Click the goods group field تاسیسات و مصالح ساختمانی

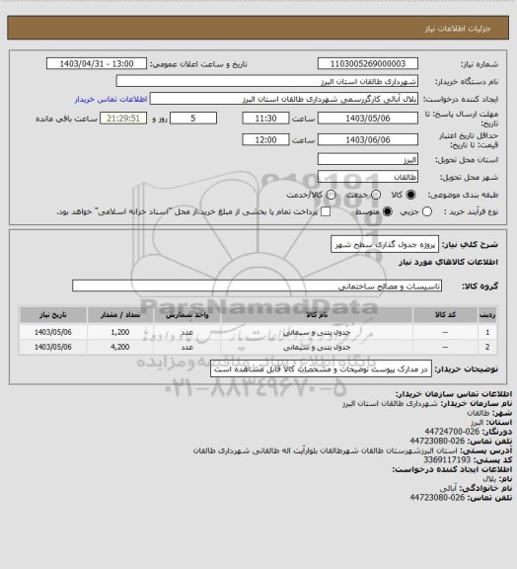coord(257,286)
